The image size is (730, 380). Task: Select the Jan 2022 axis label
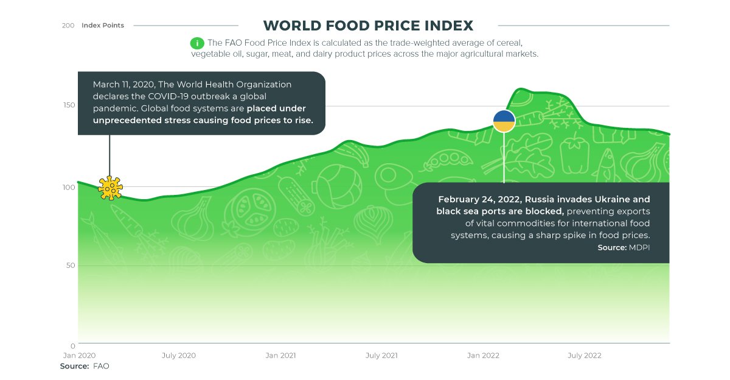coord(483,355)
